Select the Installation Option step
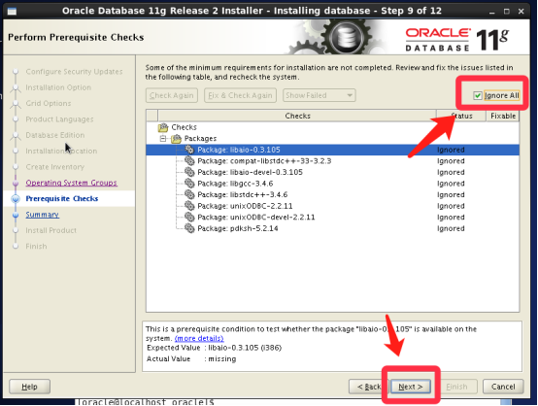 [x=58, y=87]
